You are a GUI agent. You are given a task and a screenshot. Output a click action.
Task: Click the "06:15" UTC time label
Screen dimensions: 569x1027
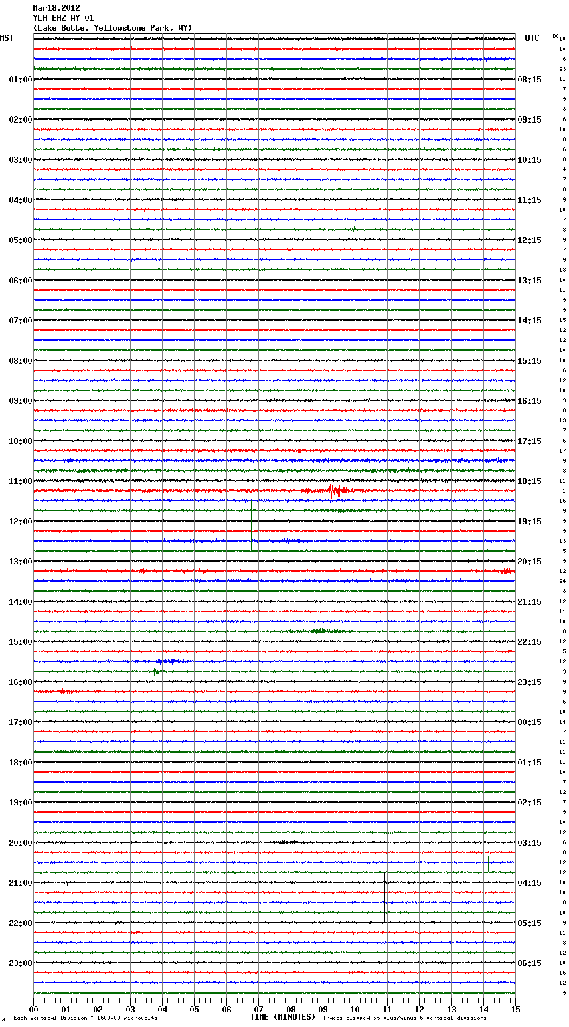pos(530,963)
